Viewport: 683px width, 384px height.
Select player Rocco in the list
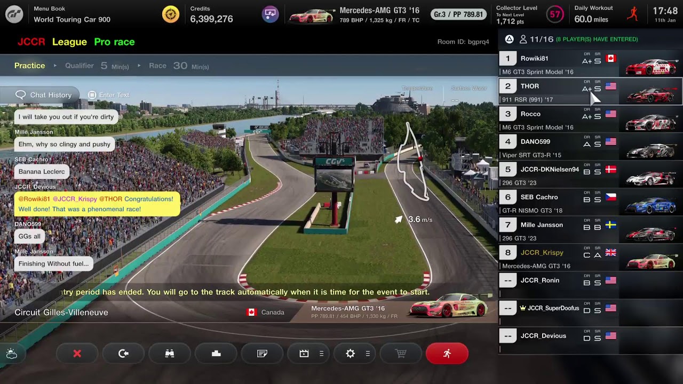pyautogui.click(x=590, y=119)
